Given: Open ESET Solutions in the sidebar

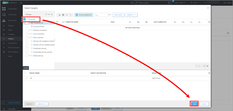Looking at the screenshot, I should (13, 52).
